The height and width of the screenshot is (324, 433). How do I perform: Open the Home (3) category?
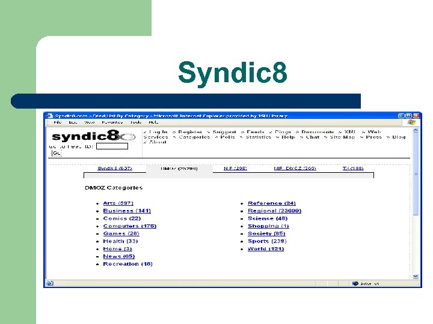pyautogui.click(x=118, y=248)
